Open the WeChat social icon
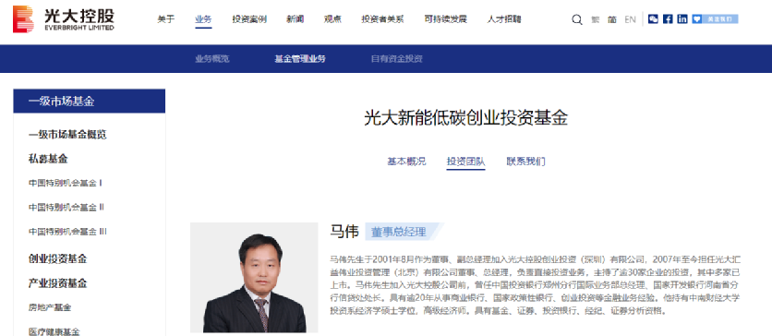 click(x=653, y=19)
